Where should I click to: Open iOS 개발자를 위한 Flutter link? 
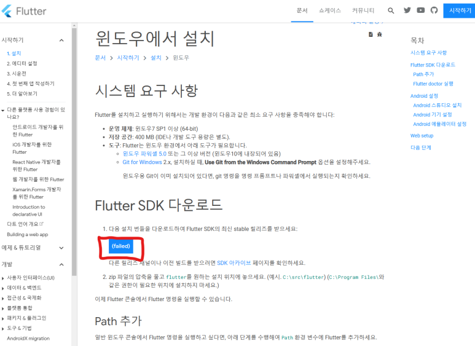point(32,148)
